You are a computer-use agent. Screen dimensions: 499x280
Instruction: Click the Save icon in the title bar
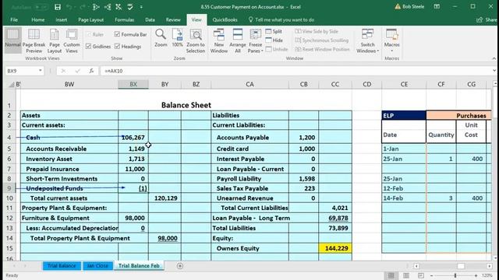tap(58, 7)
